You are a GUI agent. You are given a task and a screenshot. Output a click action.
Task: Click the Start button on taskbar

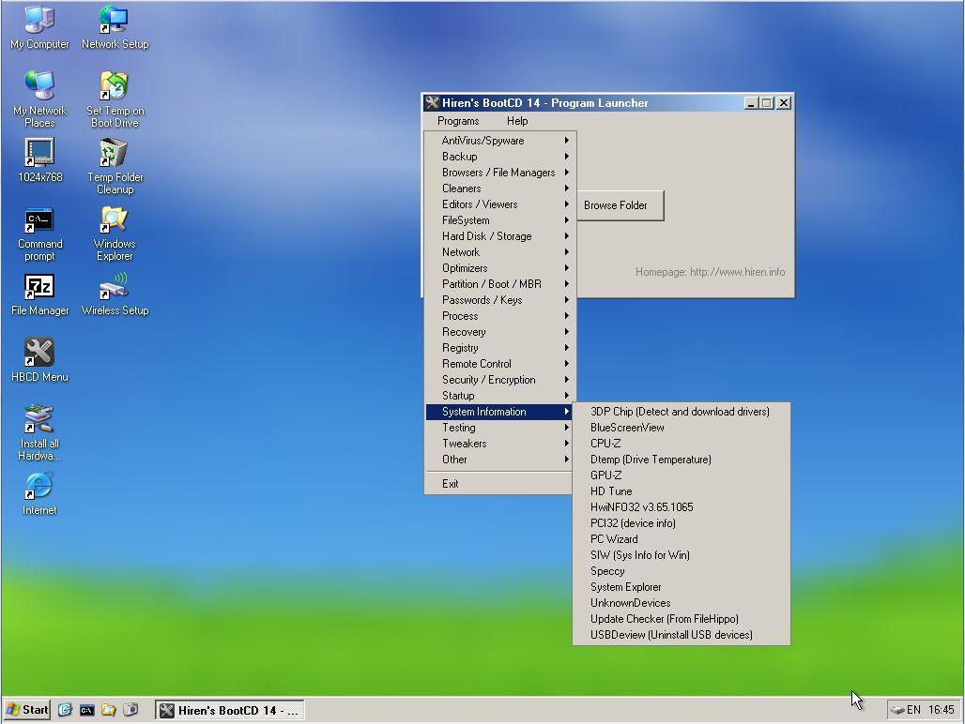(x=27, y=710)
